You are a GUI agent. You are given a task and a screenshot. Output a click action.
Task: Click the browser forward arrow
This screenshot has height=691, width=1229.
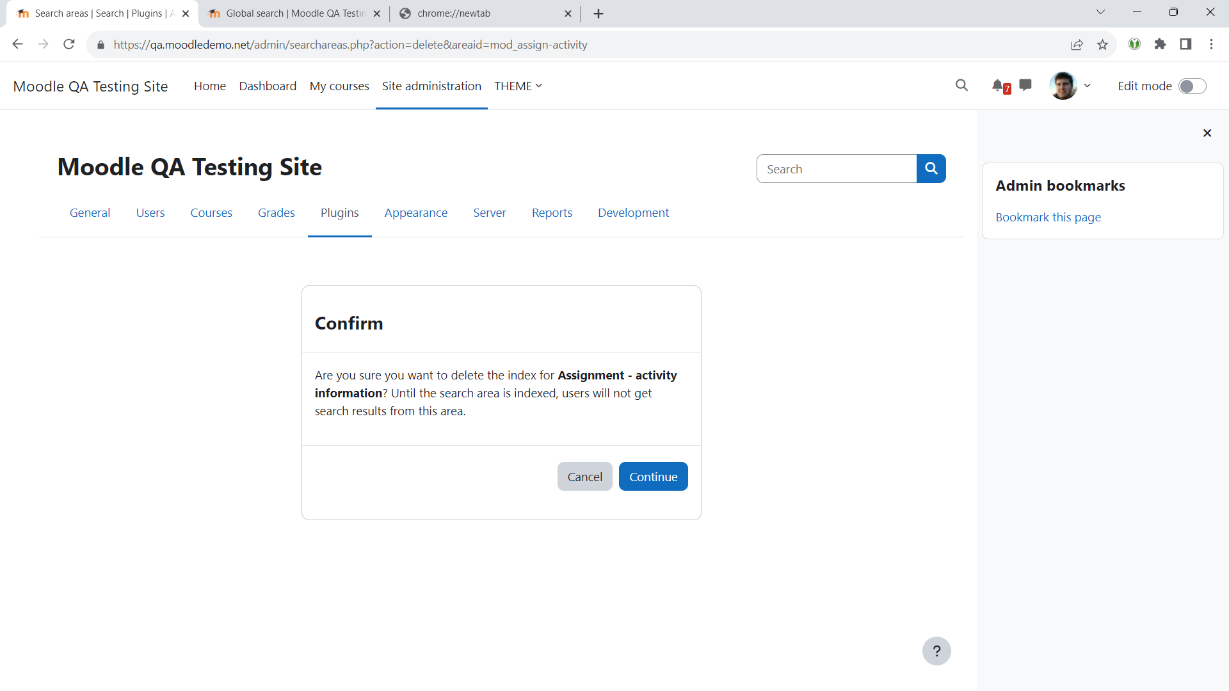coord(43,44)
